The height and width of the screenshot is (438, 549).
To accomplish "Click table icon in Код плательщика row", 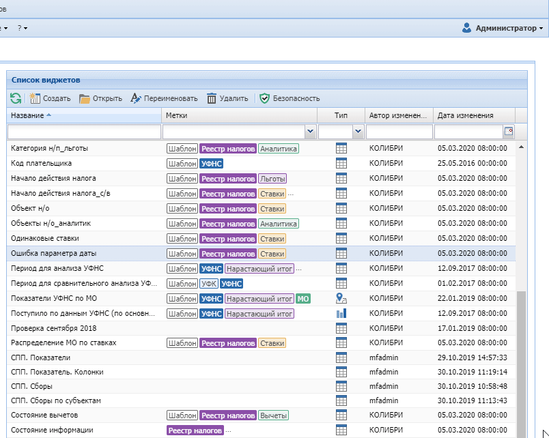I will click(341, 163).
